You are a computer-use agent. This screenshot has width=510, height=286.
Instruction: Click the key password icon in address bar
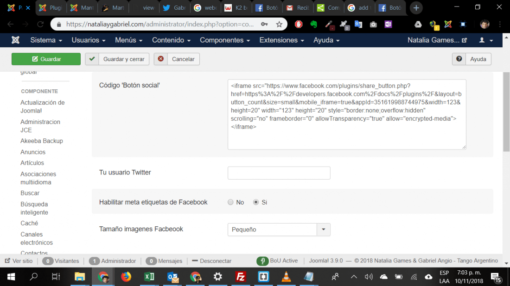(x=264, y=25)
